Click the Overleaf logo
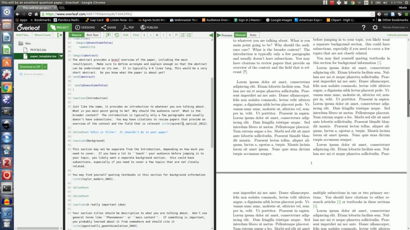The height and width of the screenshot is (230, 410). tap(29, 27)
